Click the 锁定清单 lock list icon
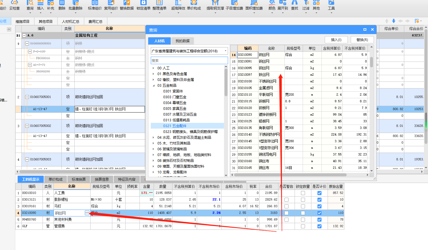This screenshot has width=428, height=250. (x=144, y=5)
